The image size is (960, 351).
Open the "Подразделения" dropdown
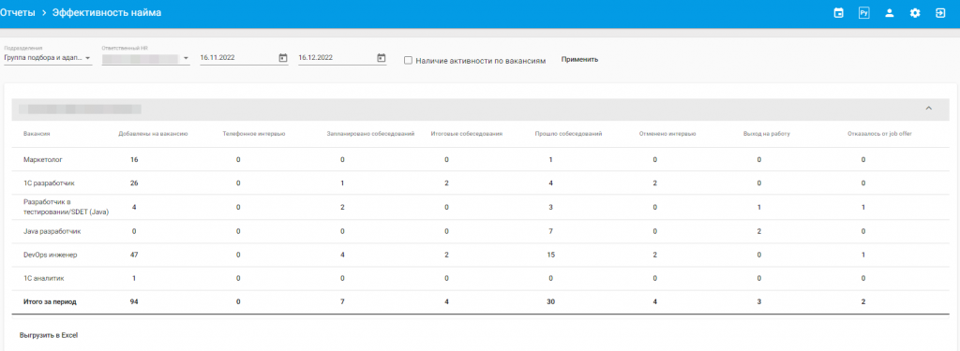point(48,58)
